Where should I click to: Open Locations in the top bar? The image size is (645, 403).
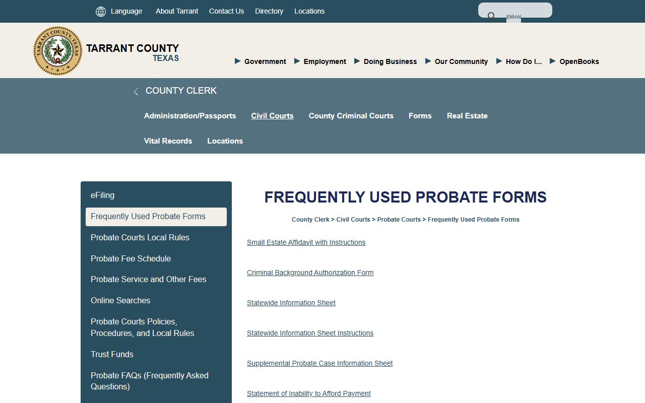pyautogui.click(x=309, y=11)
